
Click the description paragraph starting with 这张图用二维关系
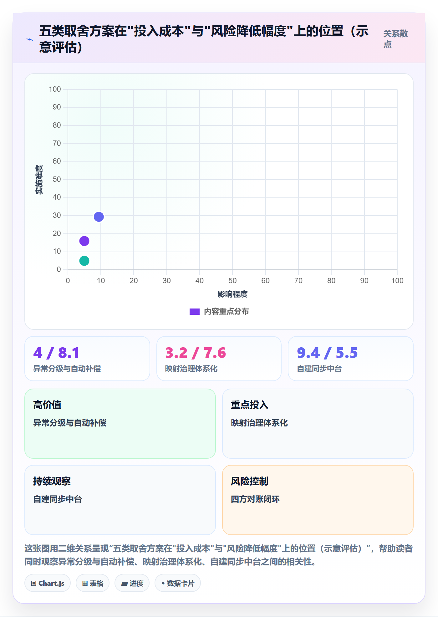tap(219, 555)
